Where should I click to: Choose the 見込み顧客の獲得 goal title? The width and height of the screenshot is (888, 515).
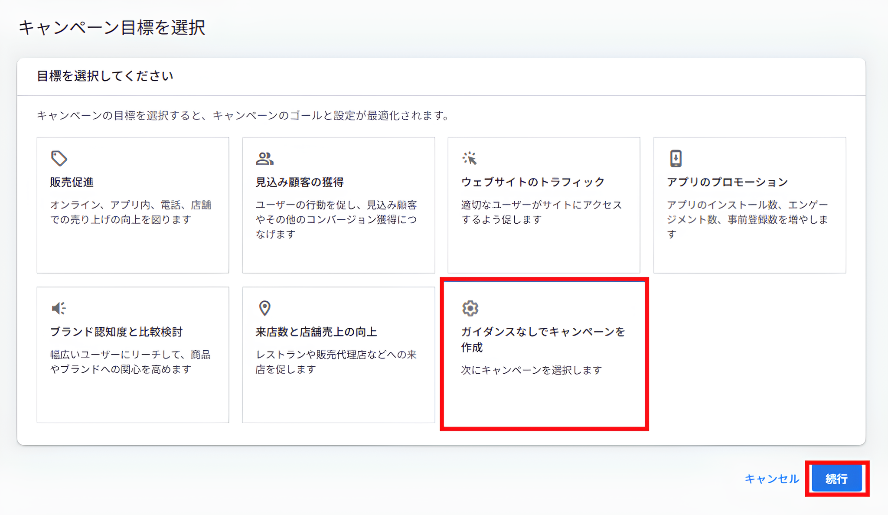300,182
